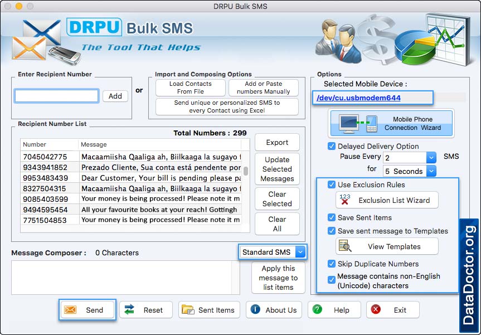This screenshot has height=335, width=481.
Task: Select row with number 9343941852
Action: coord(131,167)
